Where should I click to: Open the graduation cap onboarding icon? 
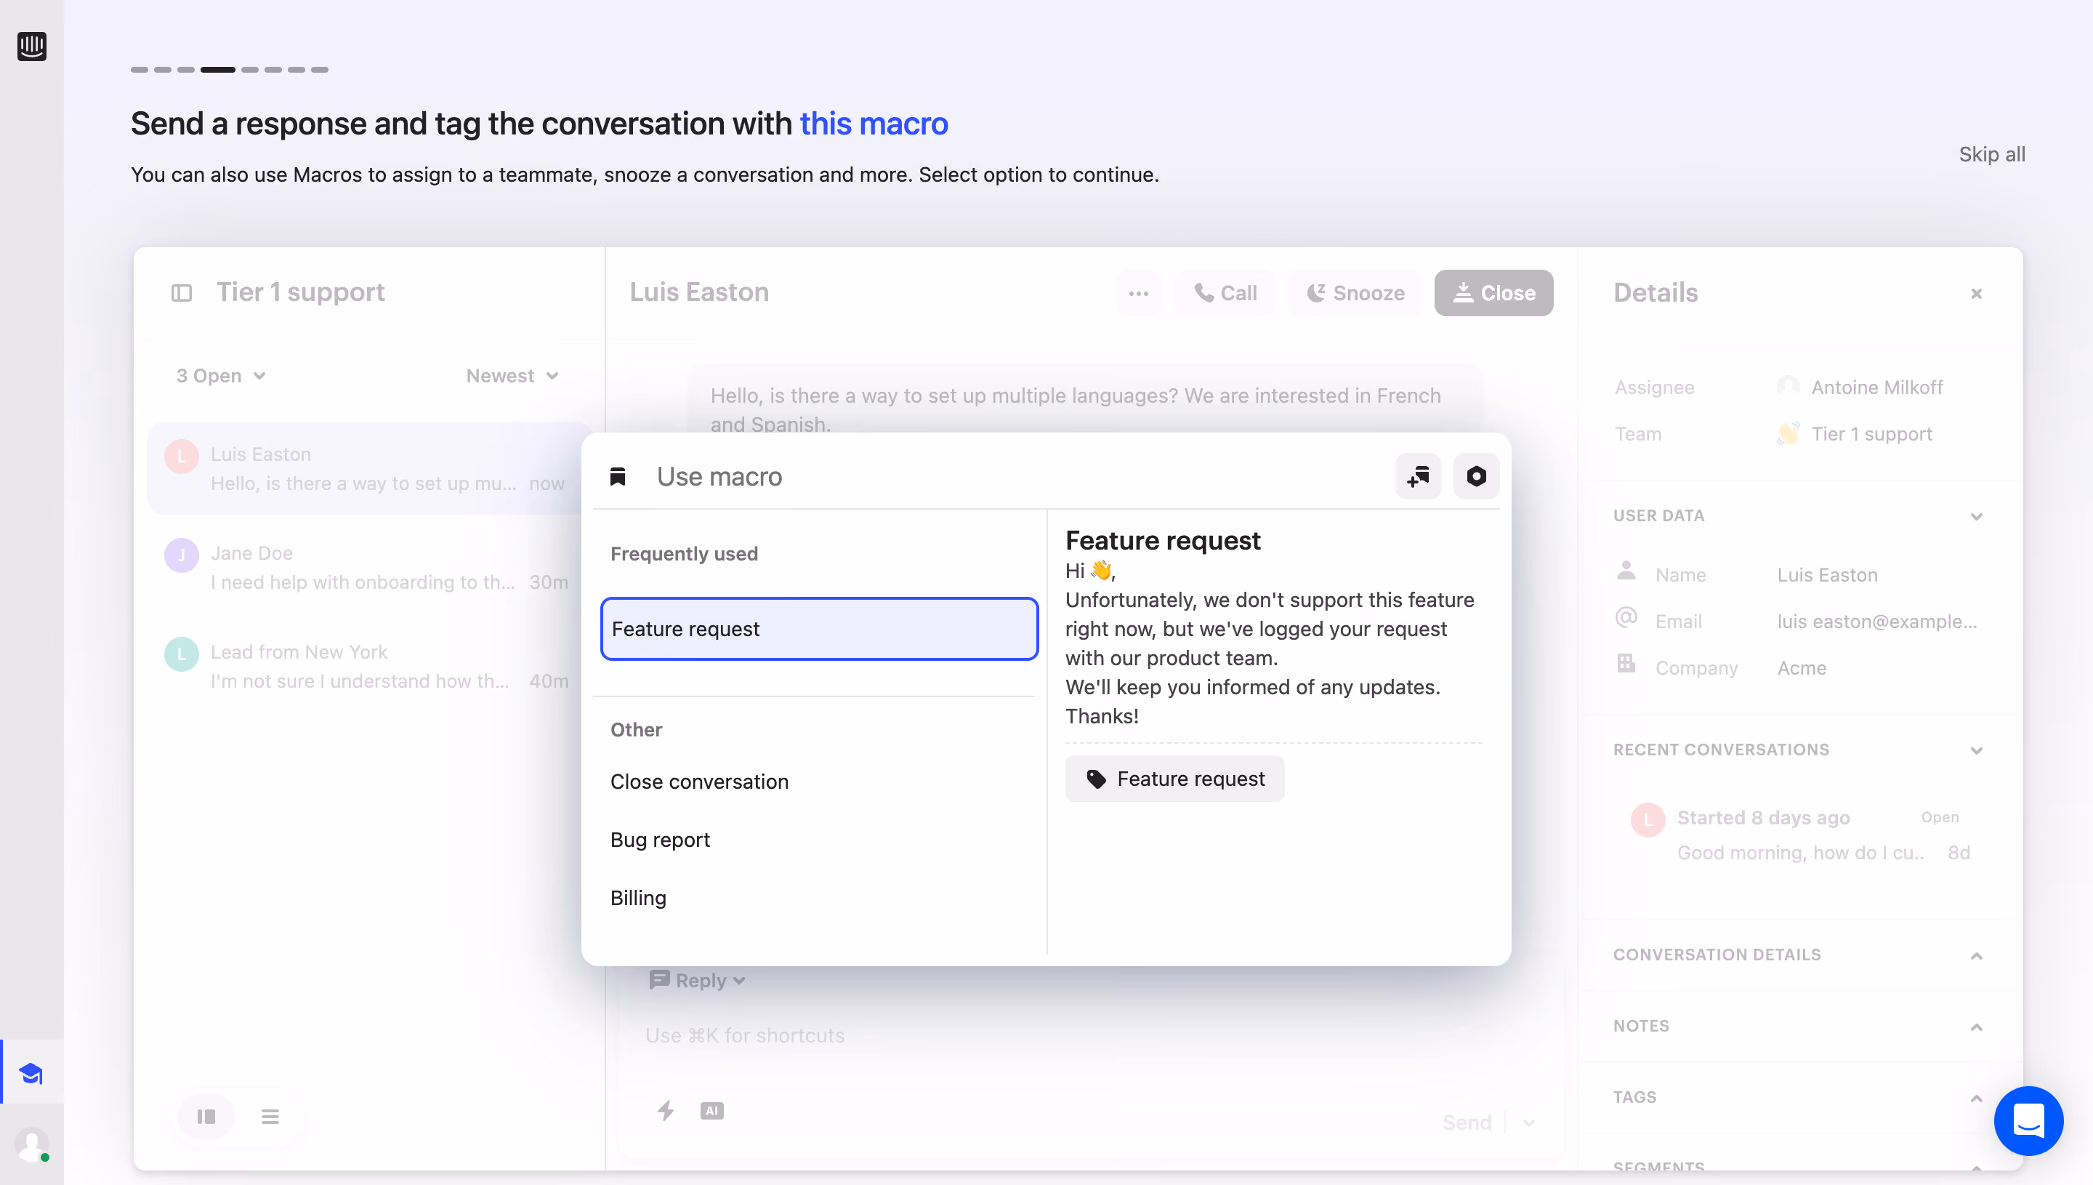tap(32, 1074)
